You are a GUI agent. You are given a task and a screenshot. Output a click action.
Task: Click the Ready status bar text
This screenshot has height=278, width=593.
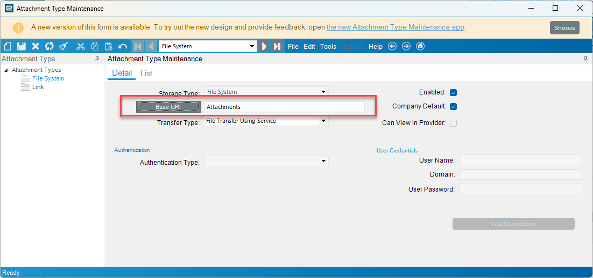click(11, 273)
